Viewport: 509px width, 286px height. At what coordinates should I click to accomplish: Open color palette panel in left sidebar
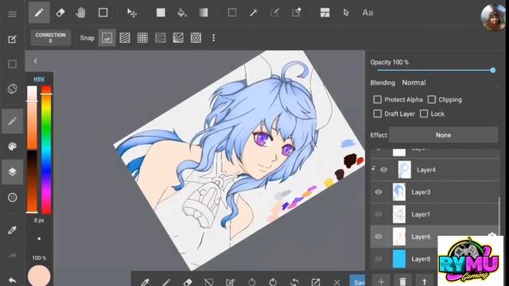coord(13,146)
